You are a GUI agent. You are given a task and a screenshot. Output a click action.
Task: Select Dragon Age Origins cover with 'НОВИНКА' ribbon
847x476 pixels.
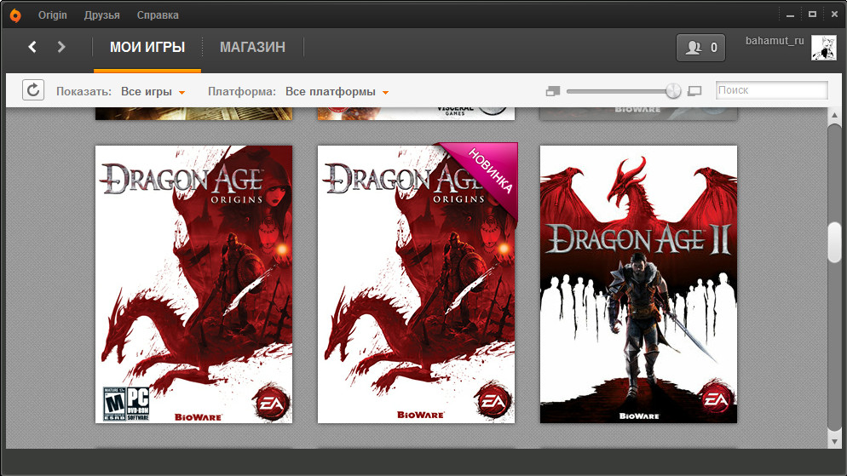417,284
